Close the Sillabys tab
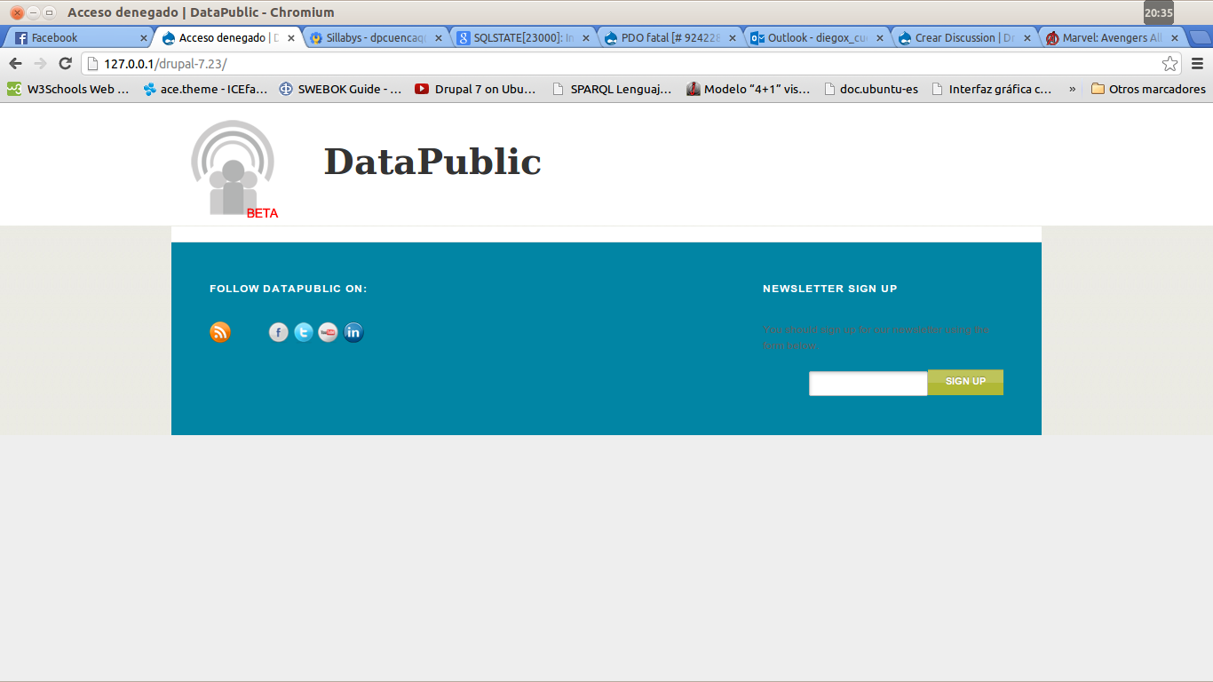Image resolution: width=1213 pixels, height=682 pixels. click(439, 38)
